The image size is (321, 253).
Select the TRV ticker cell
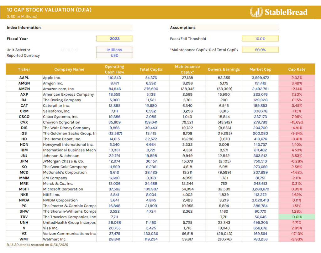click(x=24, y=217)
